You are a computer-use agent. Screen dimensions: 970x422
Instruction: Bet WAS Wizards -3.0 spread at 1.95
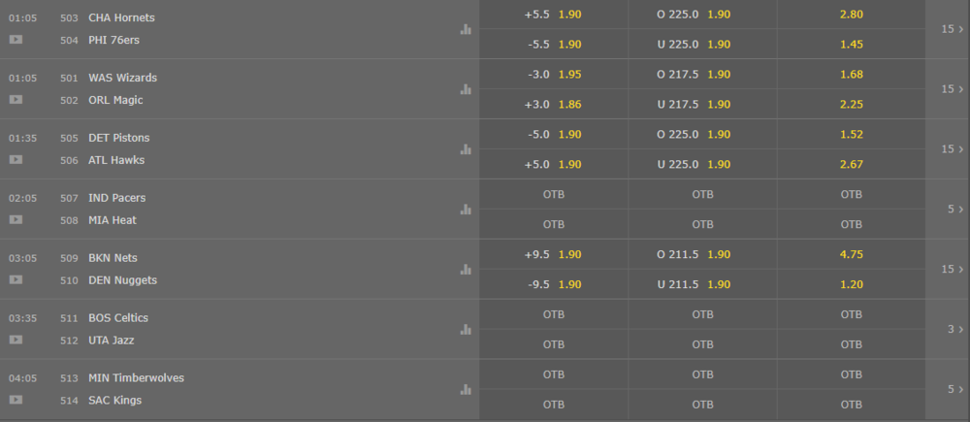(553, 75)
